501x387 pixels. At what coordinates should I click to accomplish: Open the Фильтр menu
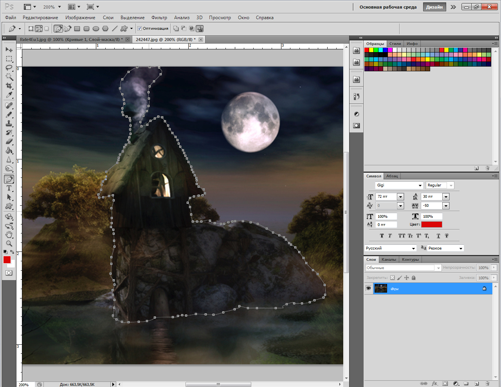(x=159, y=18)
